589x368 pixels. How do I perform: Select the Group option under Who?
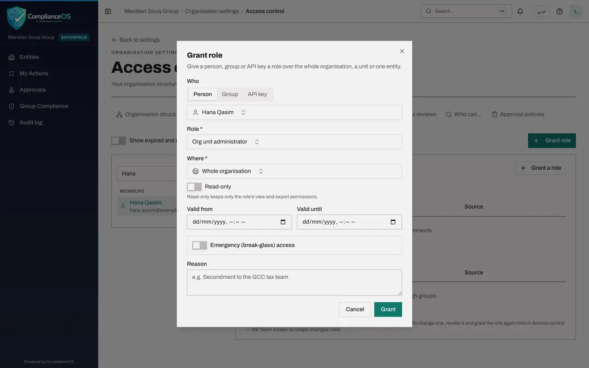click(230, 94)
